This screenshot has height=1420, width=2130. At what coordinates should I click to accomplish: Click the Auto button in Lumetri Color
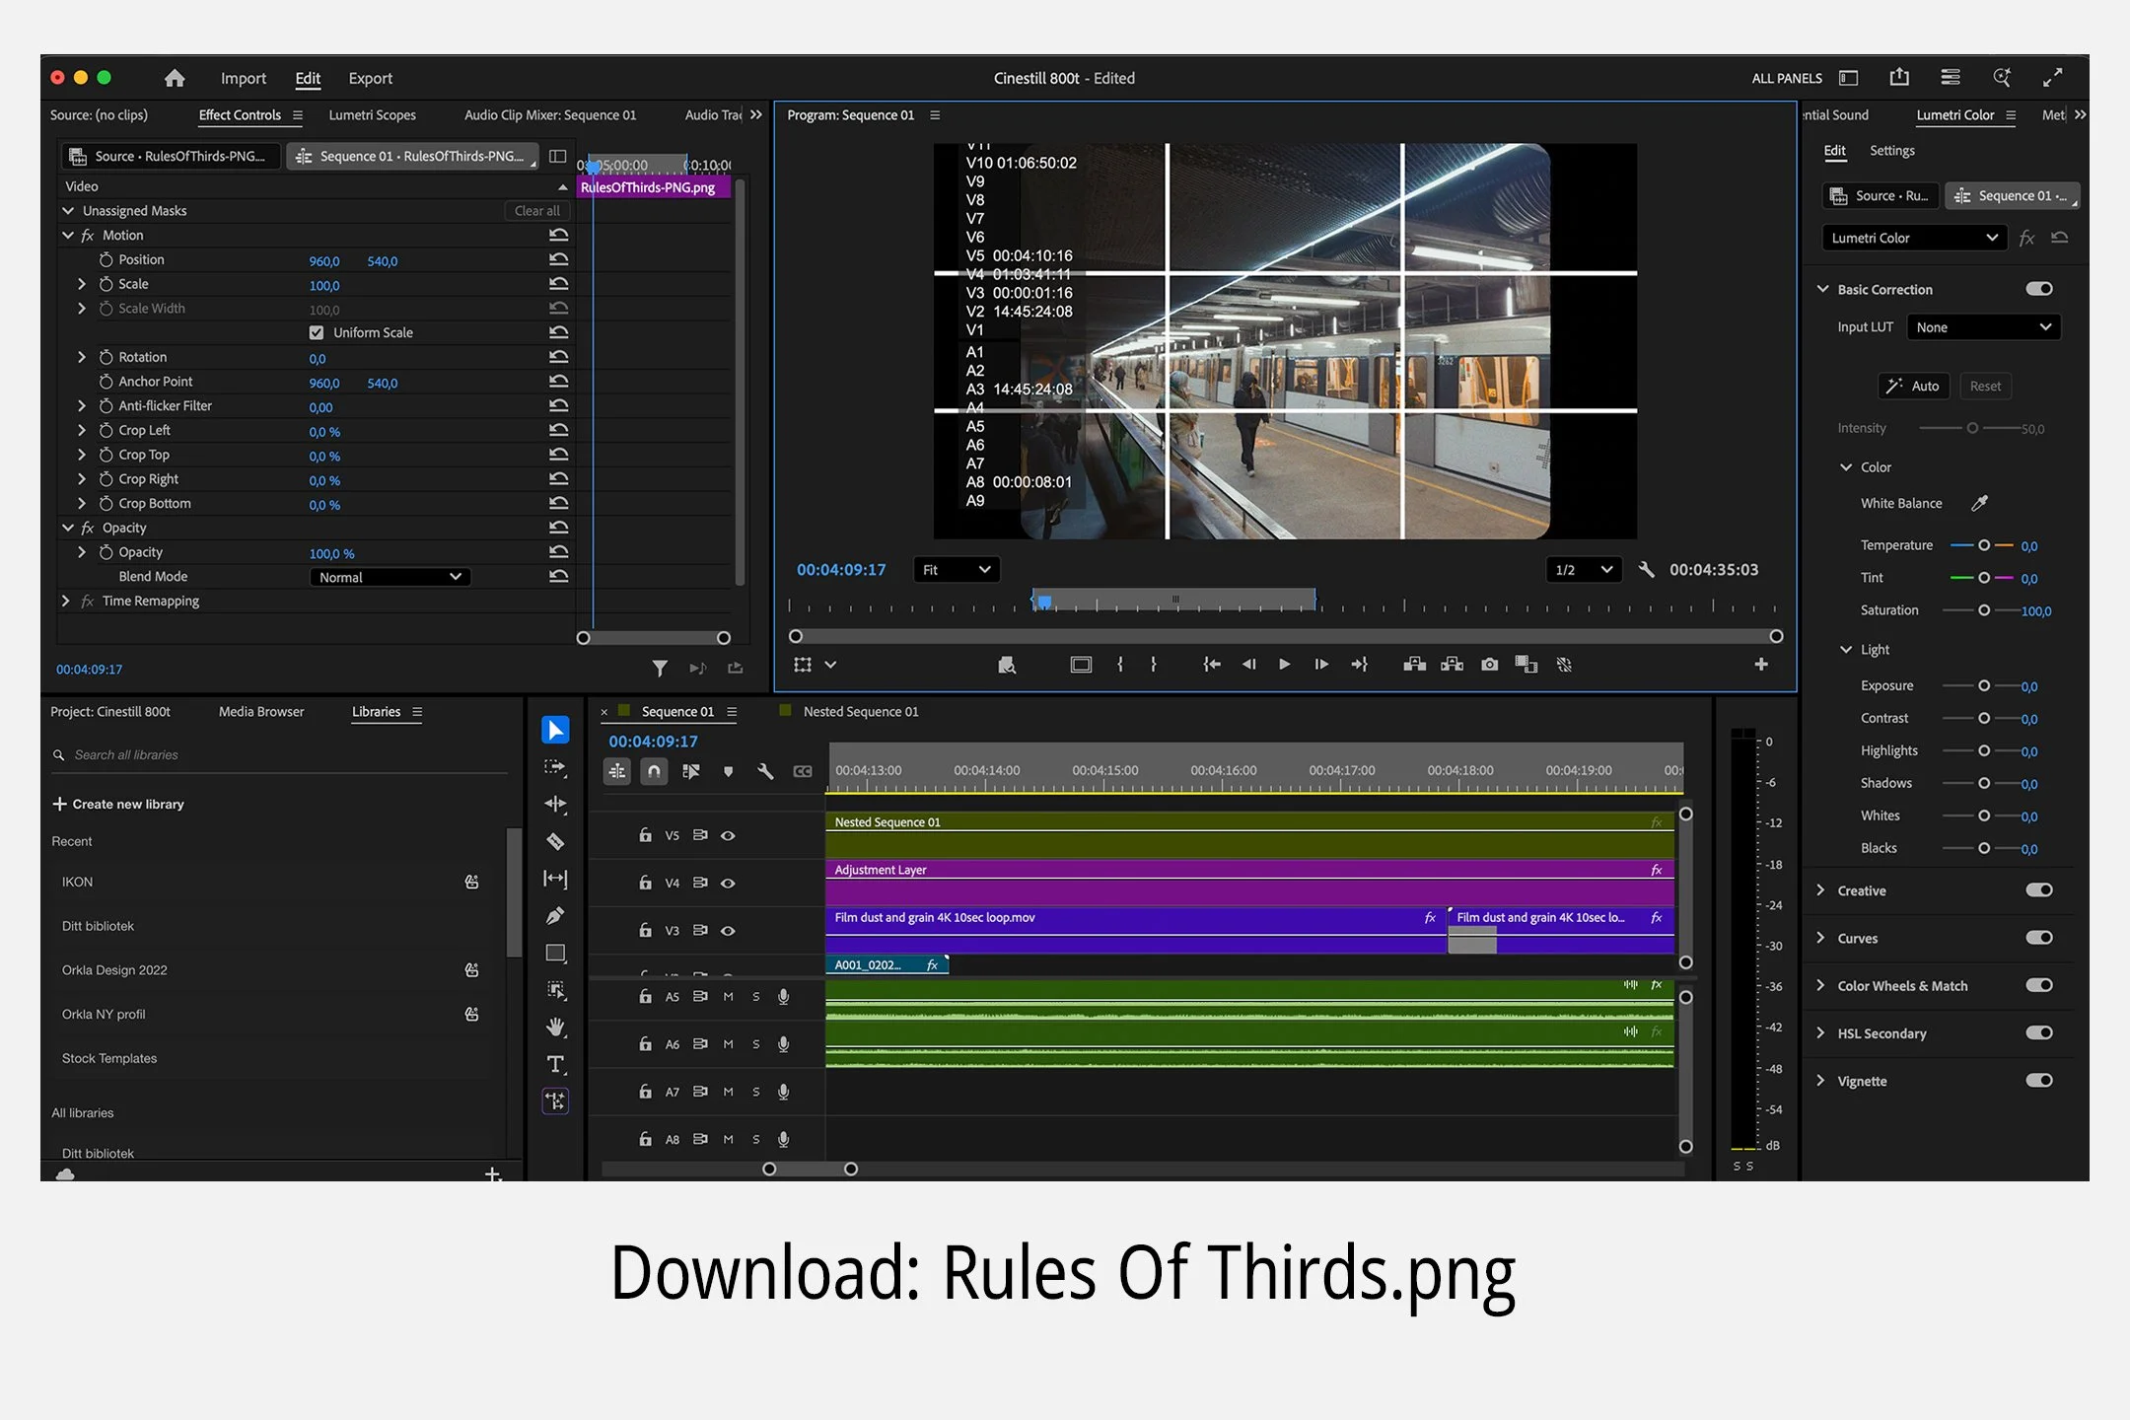[1912, 387]
